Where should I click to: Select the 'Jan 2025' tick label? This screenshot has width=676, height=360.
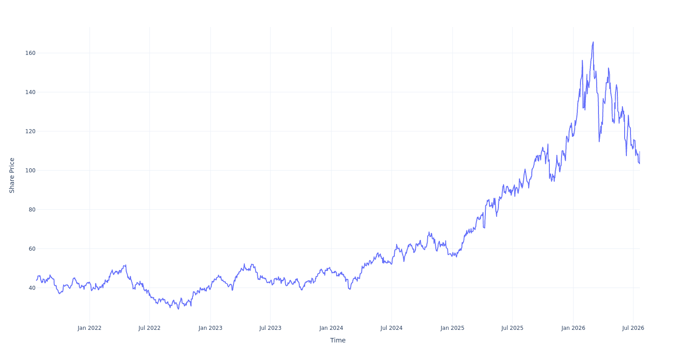pyautogui.click(x=452, y=328)
